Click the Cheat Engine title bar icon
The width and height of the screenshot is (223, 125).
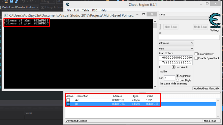[68, 5]
